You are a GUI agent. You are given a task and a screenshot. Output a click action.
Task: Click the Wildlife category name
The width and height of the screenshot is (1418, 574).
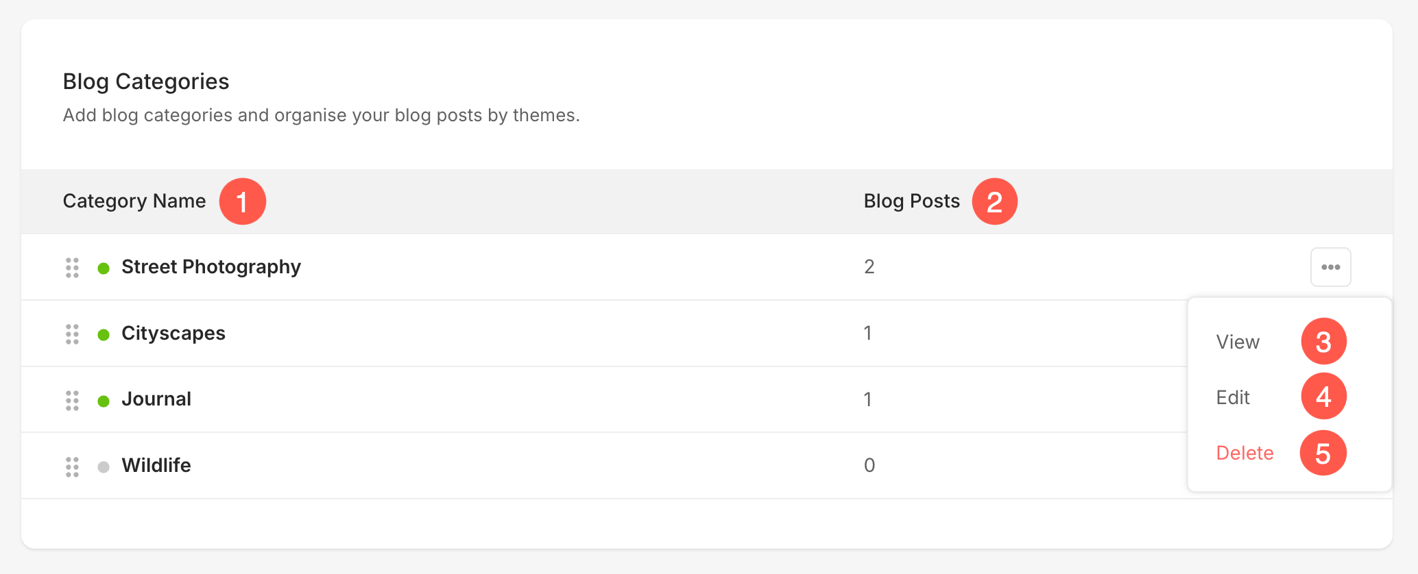click(156, 465)
